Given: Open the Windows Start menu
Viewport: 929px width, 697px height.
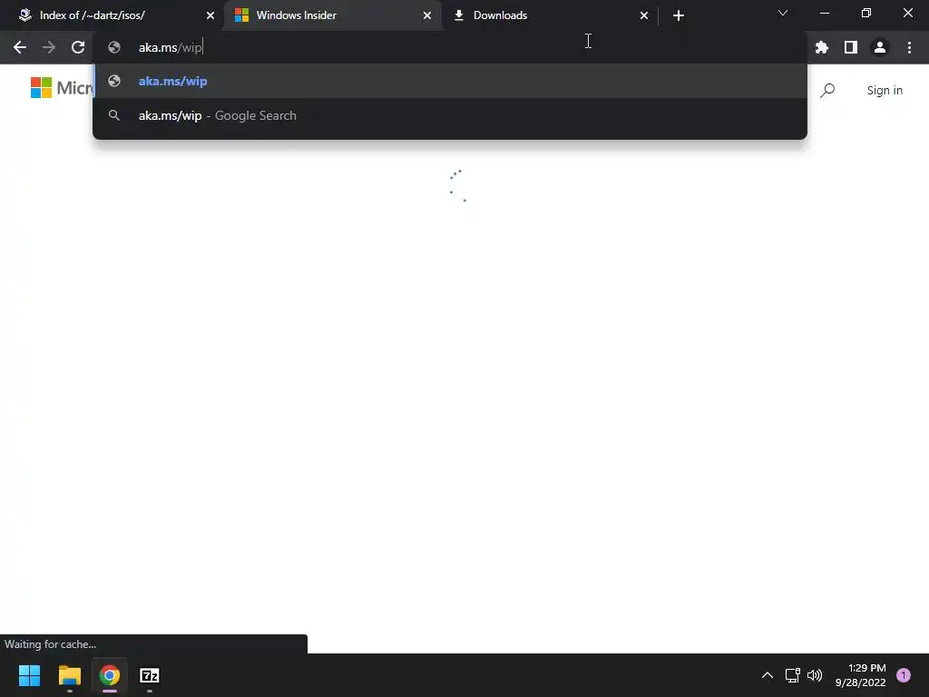Looking at the screenshot, I should [x=29, y=675].
